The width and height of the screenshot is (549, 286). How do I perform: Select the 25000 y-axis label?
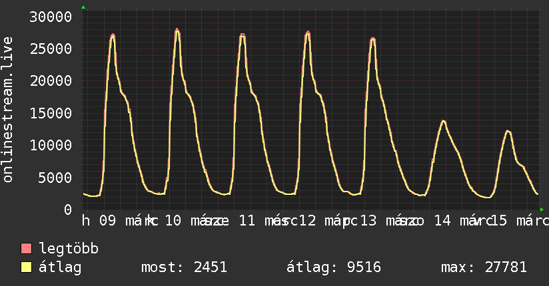coord(51,49)
